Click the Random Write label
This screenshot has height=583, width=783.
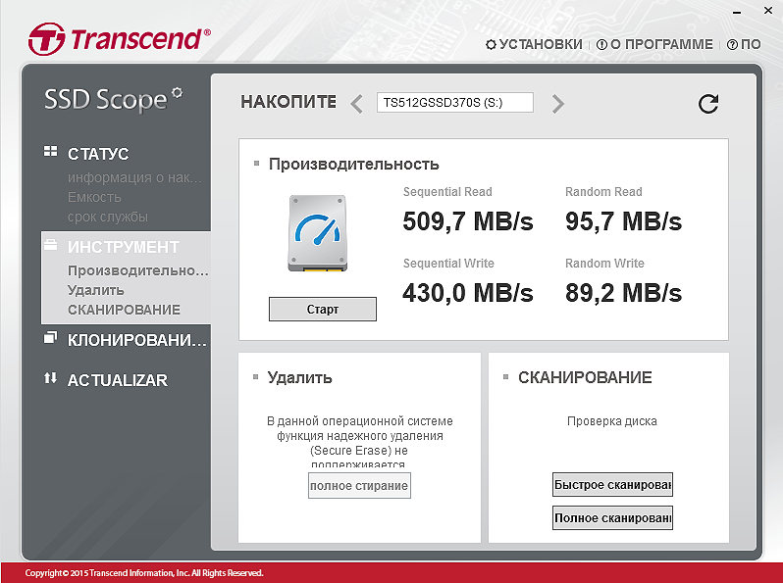pos(604,264)
